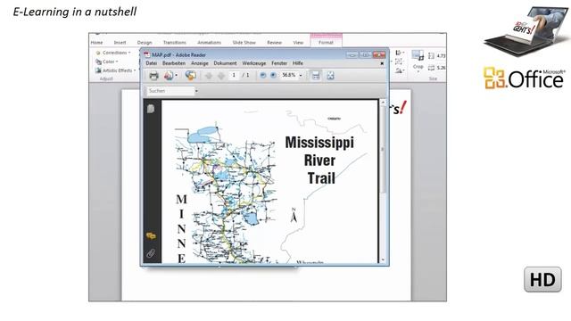
Task: Switch to PowerPoint Design tab
Action: [x=145, y=43]
